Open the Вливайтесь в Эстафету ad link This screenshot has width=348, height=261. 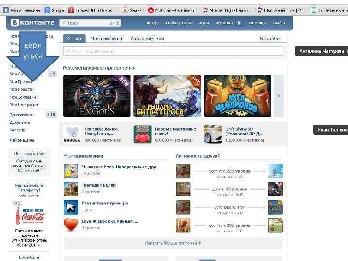(x=29, y=188)
